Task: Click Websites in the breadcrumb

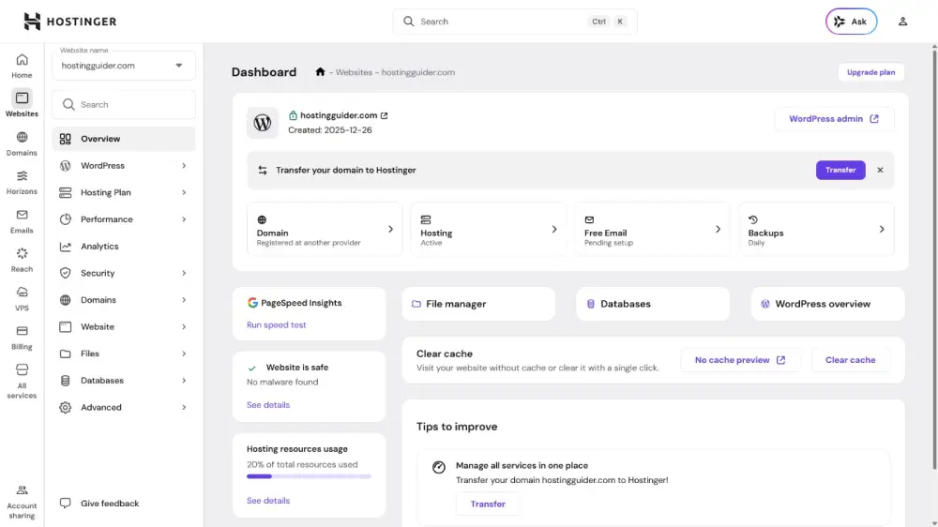Action: (x=354, y=72)
